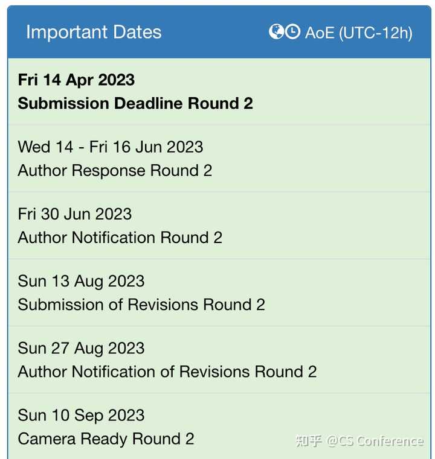Click the @CS Conference watermark text
Image resolution: width=435 pixels, height=459 pixels.
pyautogui.click(x=375, y=441)
